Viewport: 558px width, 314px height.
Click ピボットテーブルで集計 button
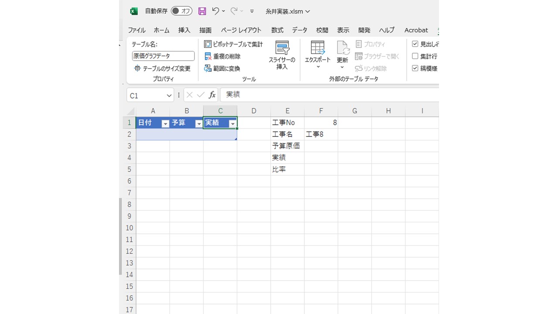point(234,44)
